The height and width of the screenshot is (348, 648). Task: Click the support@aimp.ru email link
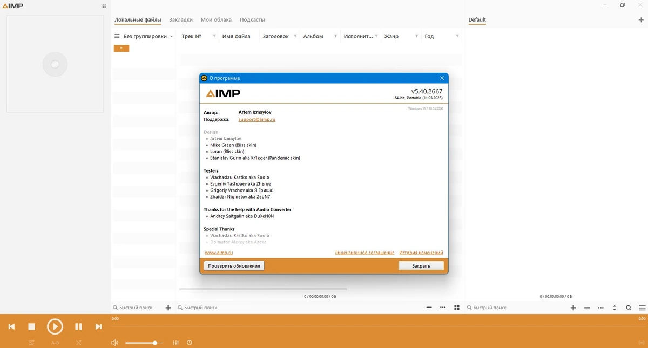[257, 119]
